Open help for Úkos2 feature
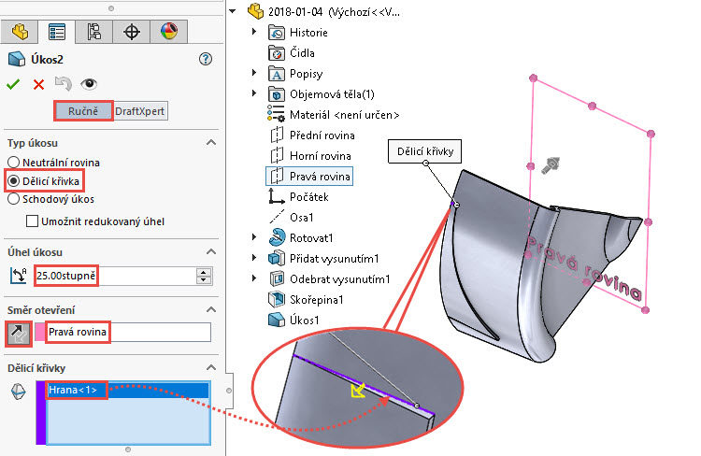The height and width of the screenshot is (456, 701). tap(206, 59)
